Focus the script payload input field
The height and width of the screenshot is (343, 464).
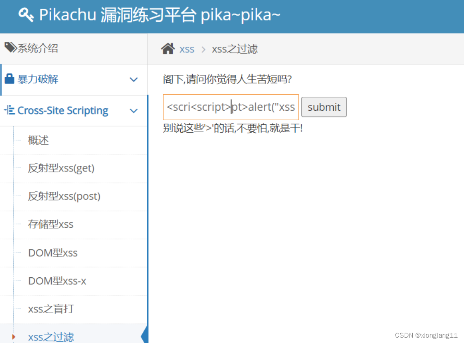(x=231, y=107)
